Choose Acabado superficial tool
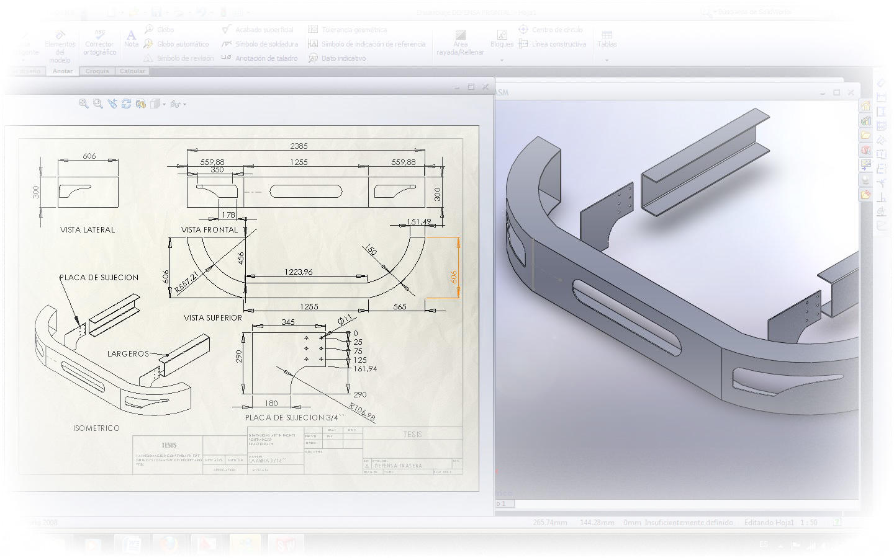 click(258, 30)
